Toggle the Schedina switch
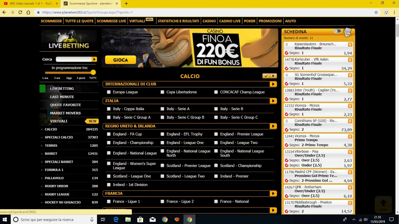The width and height of the screenshot is (399, 224). 337,31
